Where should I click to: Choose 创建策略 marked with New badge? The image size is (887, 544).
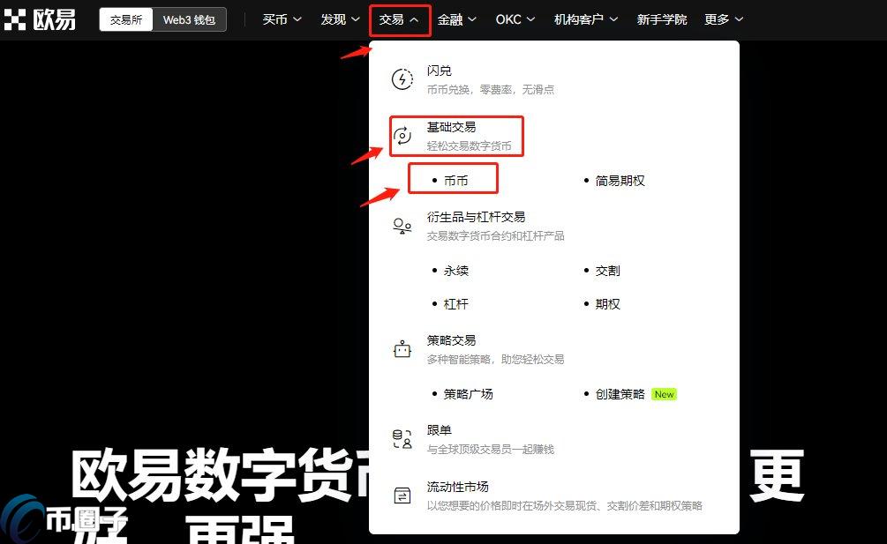point(620,394)
